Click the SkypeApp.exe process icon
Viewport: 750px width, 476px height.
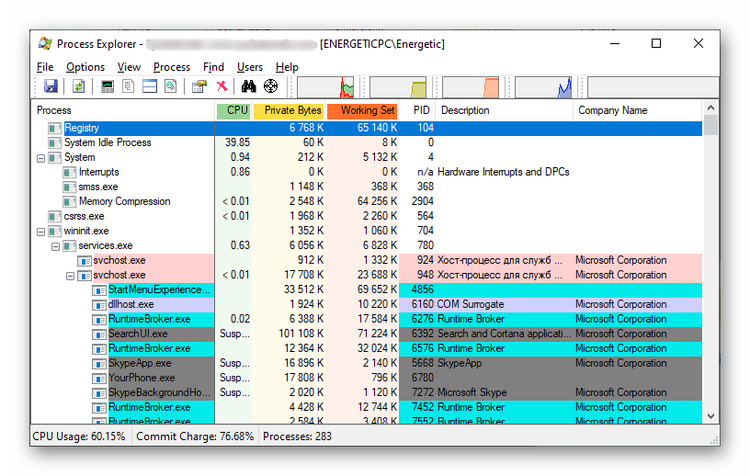pyautogui.click(x=99, y=364)
